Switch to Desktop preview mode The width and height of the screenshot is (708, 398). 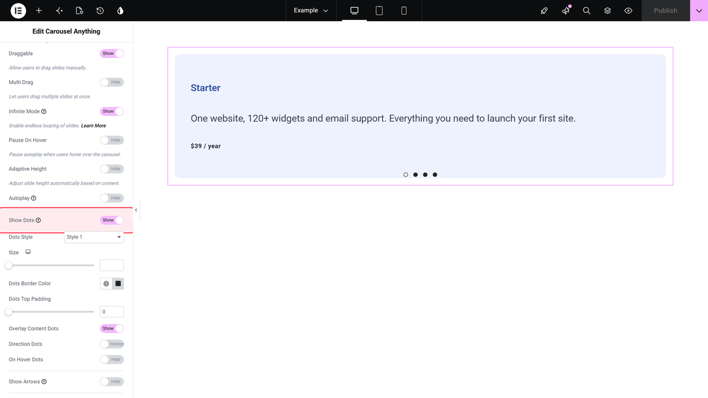click(x=355, y=11)
